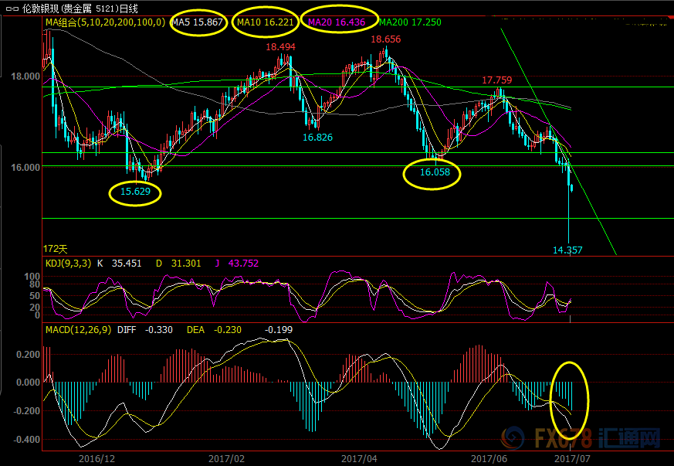
Task: Click the K value 35.451
Action: [x=127, y=263]
